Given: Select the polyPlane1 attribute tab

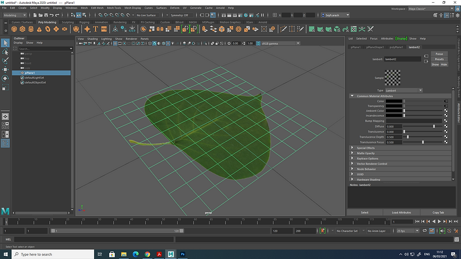Looking at the screenshot, I should point(396,47).
